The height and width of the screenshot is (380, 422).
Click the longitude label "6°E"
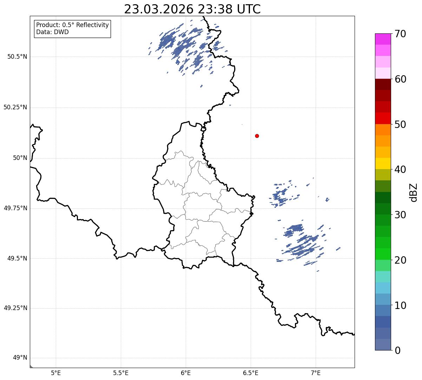point(186,373)
